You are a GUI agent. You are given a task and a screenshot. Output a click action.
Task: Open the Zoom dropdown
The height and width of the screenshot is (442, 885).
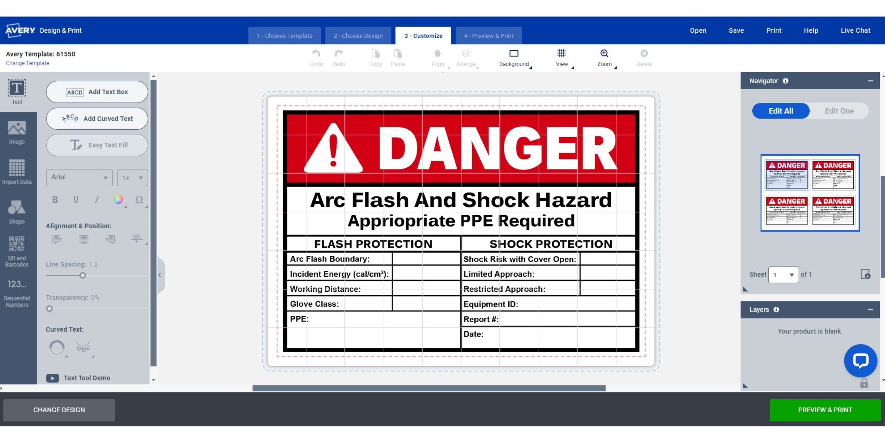604,58
